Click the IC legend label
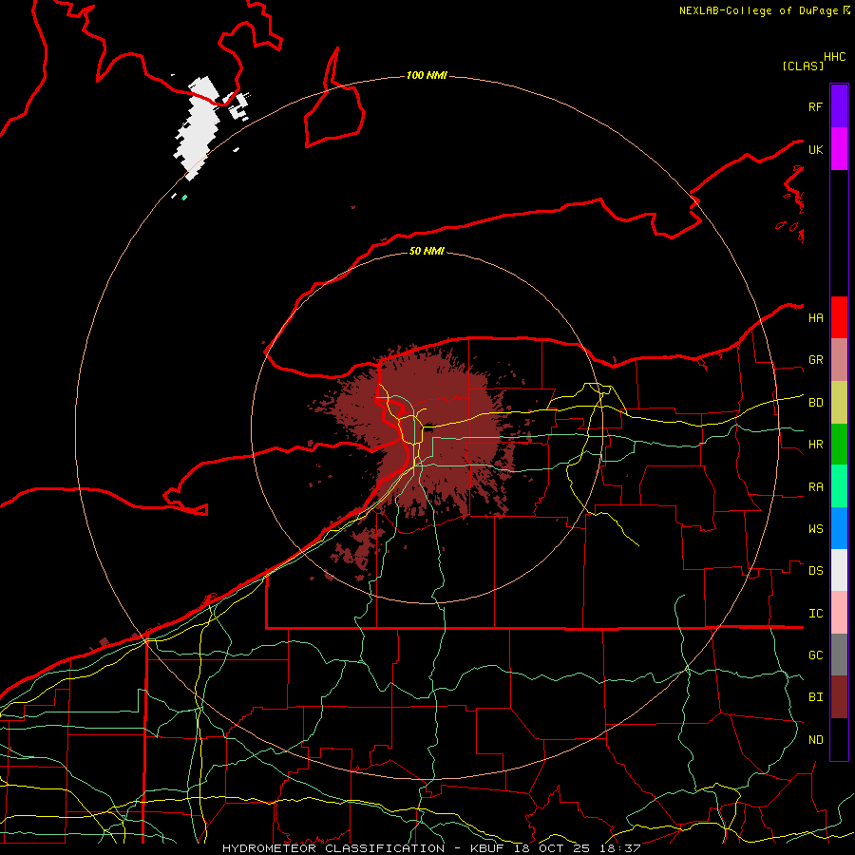This screenshot has height=855, width=855. pyautogui.click(x=816, y=614)
